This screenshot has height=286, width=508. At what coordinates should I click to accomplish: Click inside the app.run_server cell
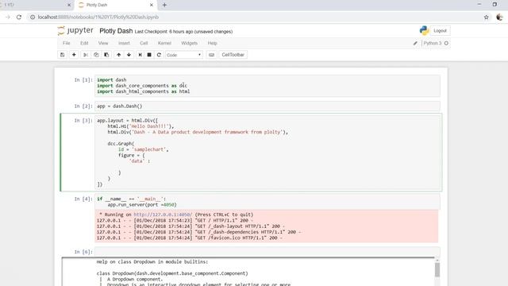(x=267, y=202)
